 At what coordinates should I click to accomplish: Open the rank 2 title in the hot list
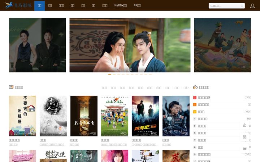203,105
